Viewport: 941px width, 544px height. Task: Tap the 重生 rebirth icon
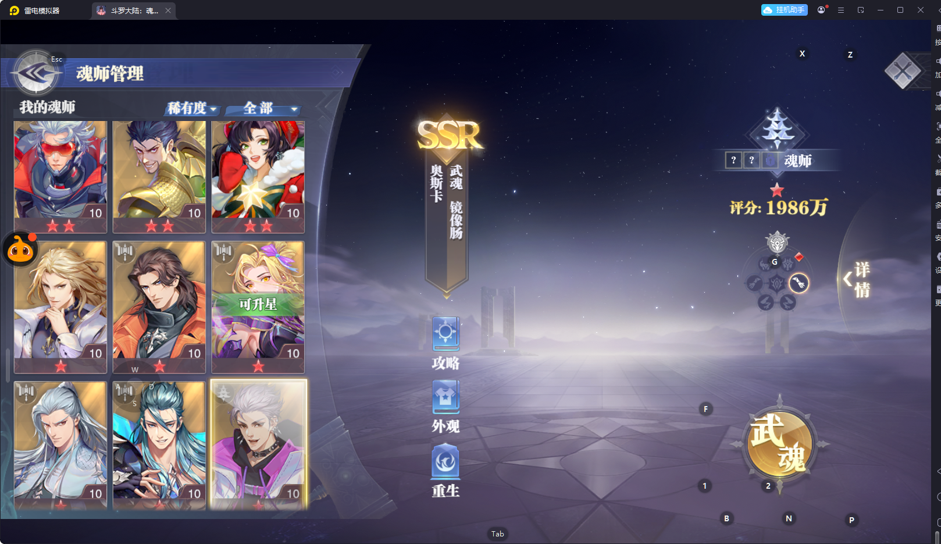point(445,461)
